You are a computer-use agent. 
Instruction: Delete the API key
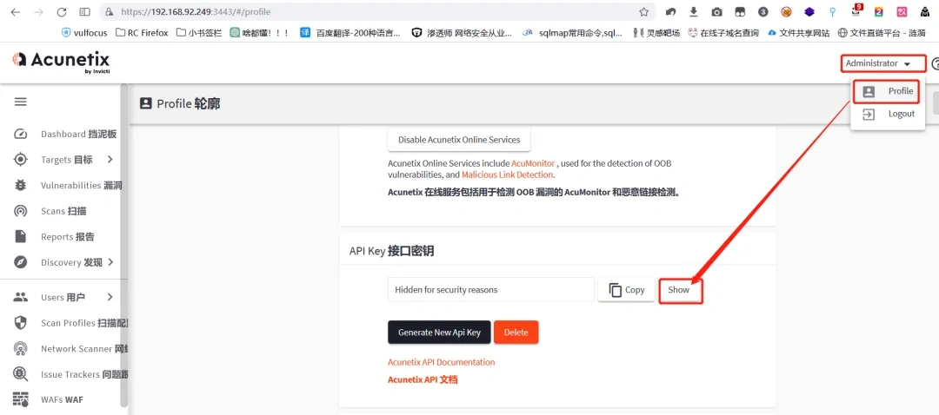(x=516, y=333)
